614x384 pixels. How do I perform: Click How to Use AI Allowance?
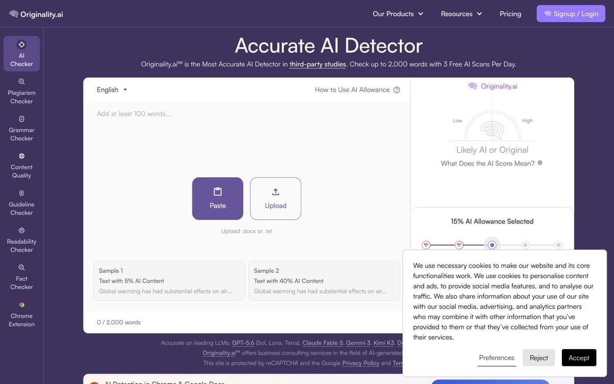pyautogui.click(x=352, y=90)
